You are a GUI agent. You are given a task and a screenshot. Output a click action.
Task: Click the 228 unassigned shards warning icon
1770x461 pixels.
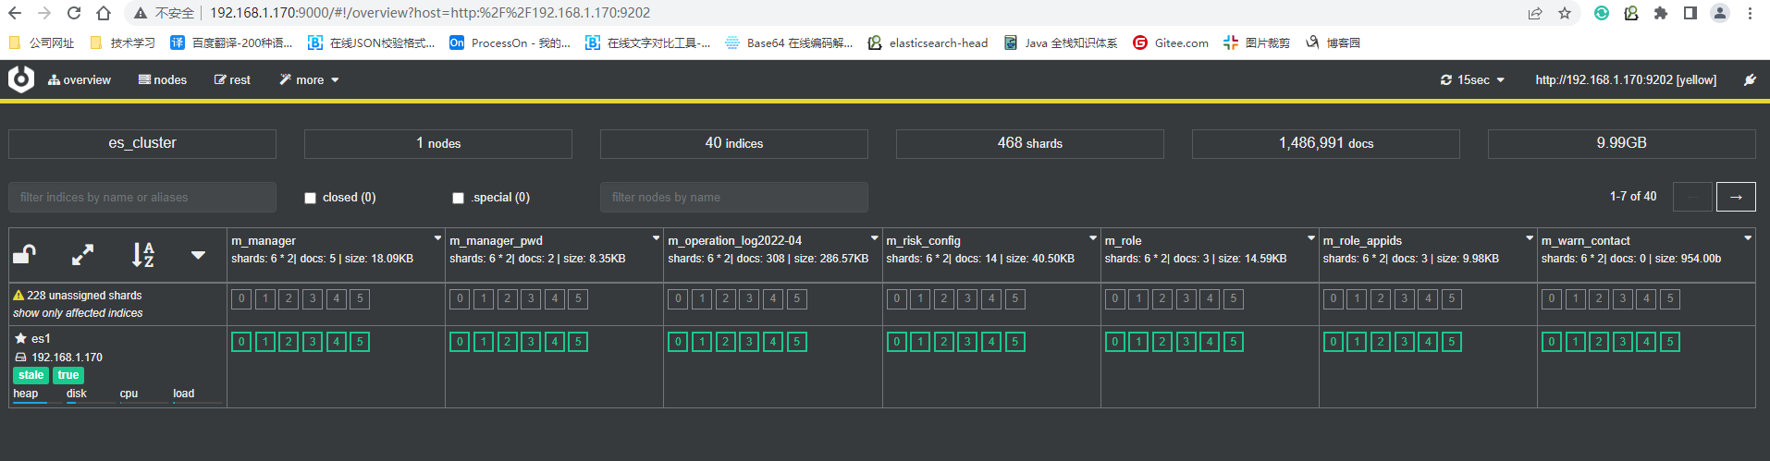(x=18, y=296)
